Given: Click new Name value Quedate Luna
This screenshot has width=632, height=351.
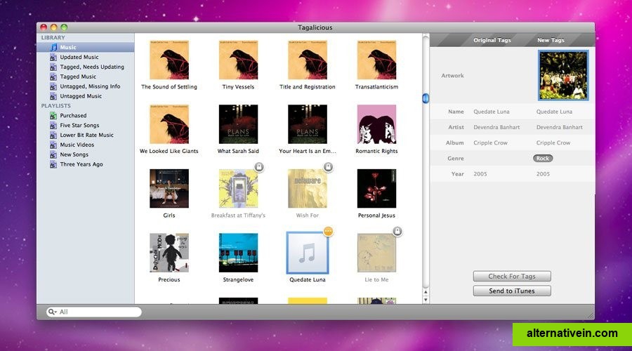Looking at the screenshot, I should coord(554,112).
